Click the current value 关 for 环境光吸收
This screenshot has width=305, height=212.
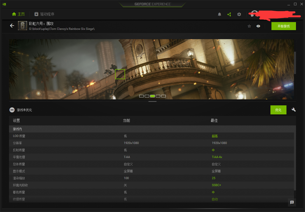click(x=125, y=185)
